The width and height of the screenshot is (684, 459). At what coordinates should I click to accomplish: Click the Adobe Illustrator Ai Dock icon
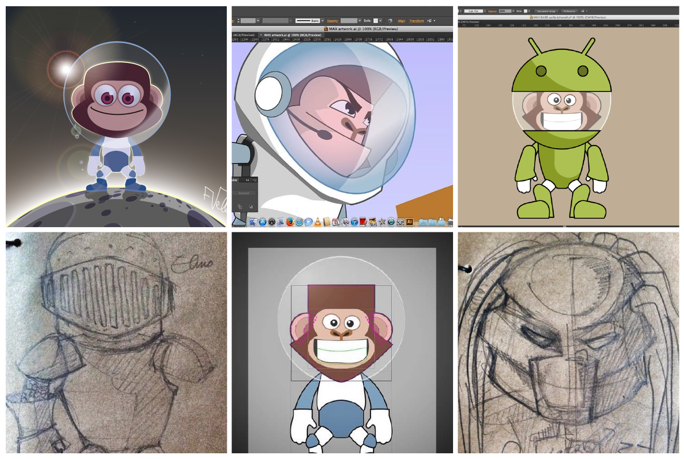[409, 221]
